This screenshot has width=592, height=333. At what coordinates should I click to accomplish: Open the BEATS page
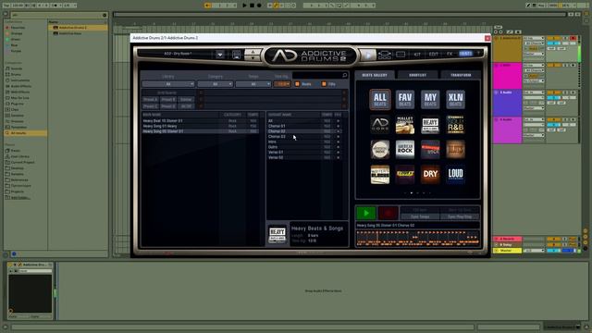pyautogui.click(x=465, y=54)
